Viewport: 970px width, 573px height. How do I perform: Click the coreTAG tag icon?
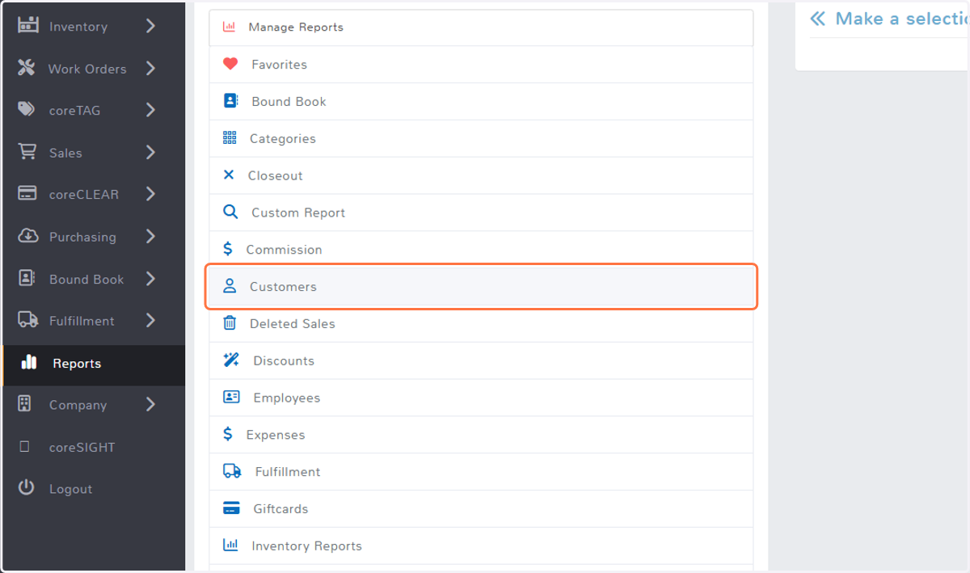click(27, 110)
